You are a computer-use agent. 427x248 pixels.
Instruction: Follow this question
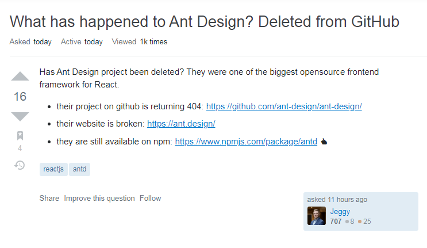(150, 198)
